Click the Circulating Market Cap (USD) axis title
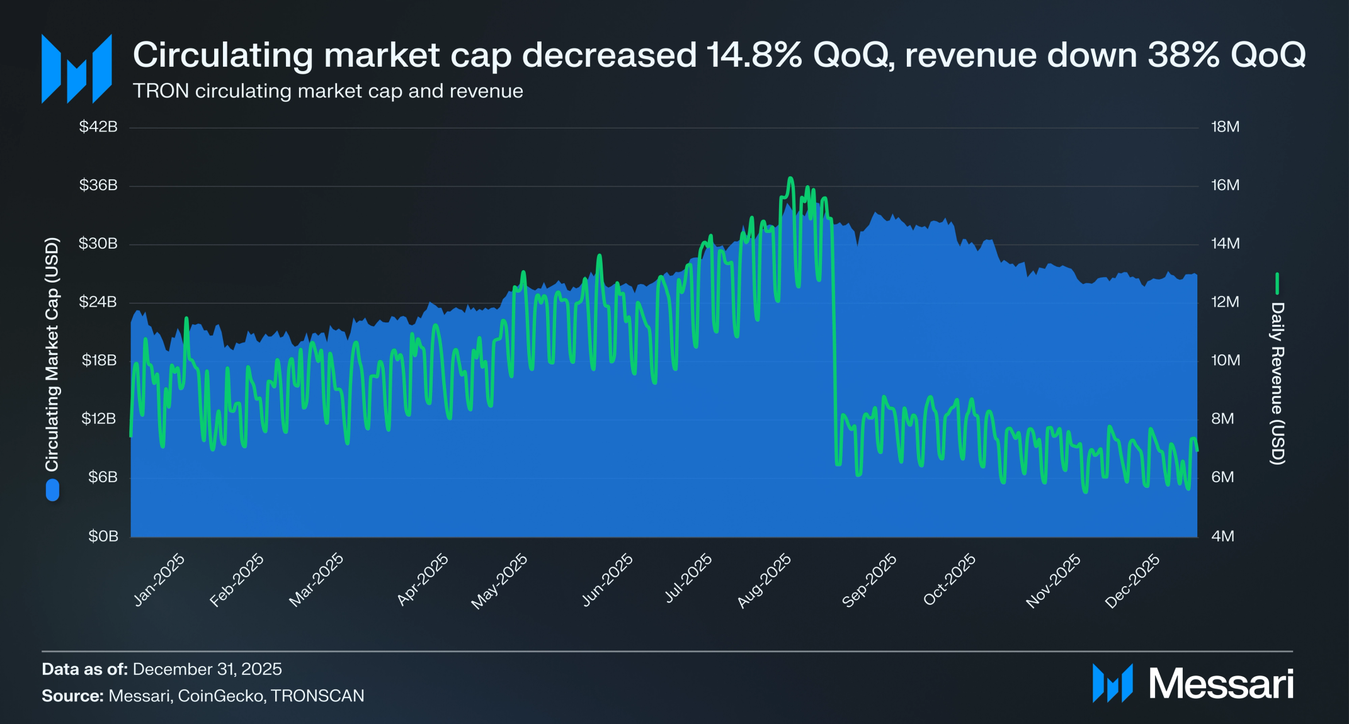Screen dimensions: 1349x724 coord(52,354)
